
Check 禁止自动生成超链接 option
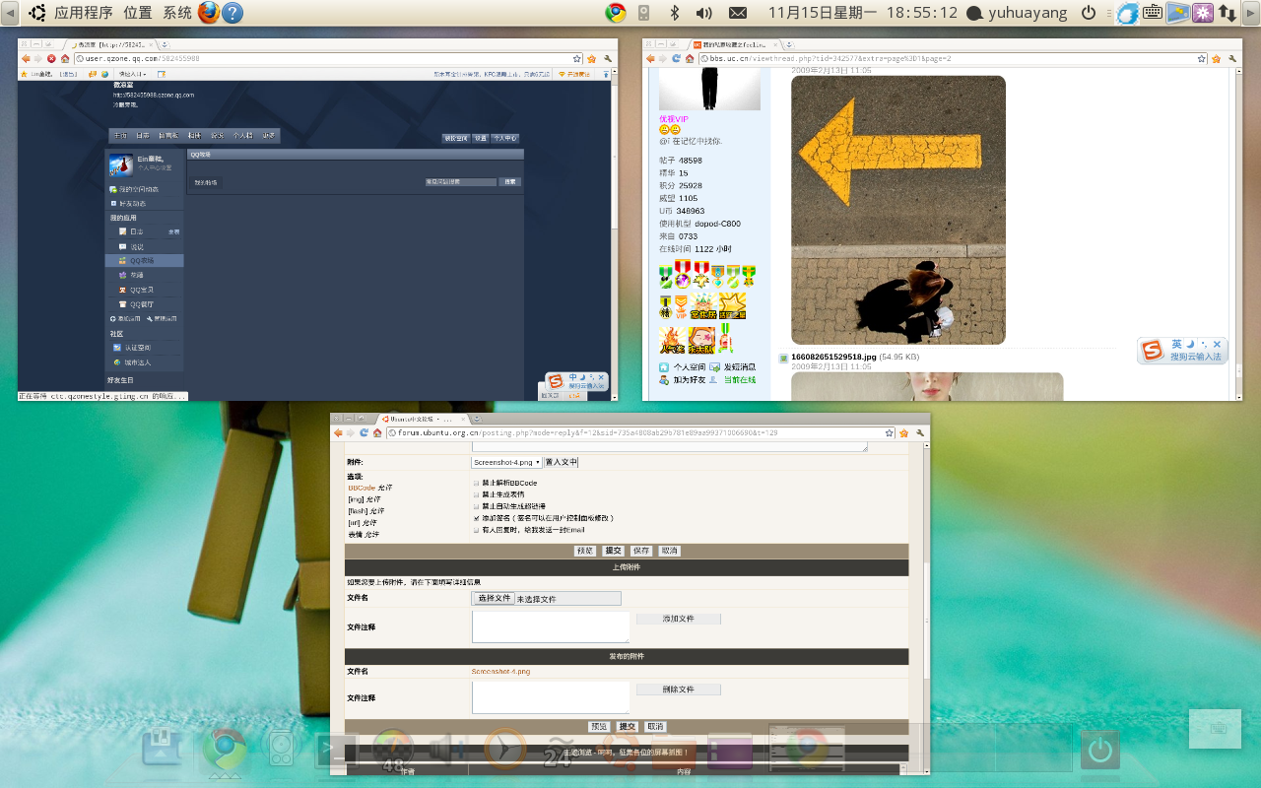pos(476,506)
